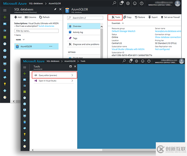This screenshot has height=156, width=187.
Task: Click Filter by name field
Action: point(36,31)
